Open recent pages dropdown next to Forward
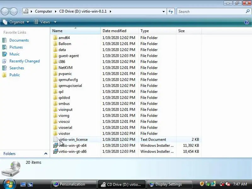The height and width of the screenshot is (189, 252). click(20, 12)
